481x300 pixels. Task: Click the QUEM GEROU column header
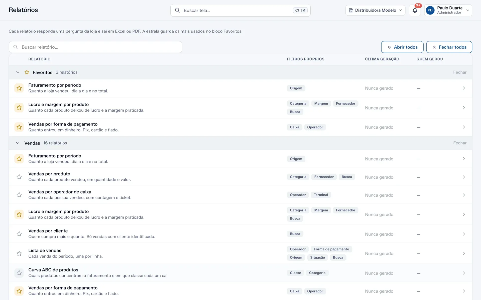click(x=430, y=59)
